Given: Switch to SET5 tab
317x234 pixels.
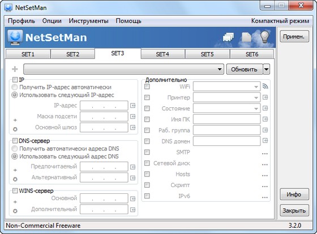Looking at the screenshot, I should point(207,54).
